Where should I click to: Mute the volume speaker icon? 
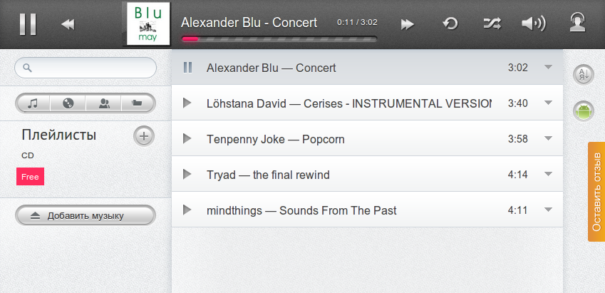point(532,24)
